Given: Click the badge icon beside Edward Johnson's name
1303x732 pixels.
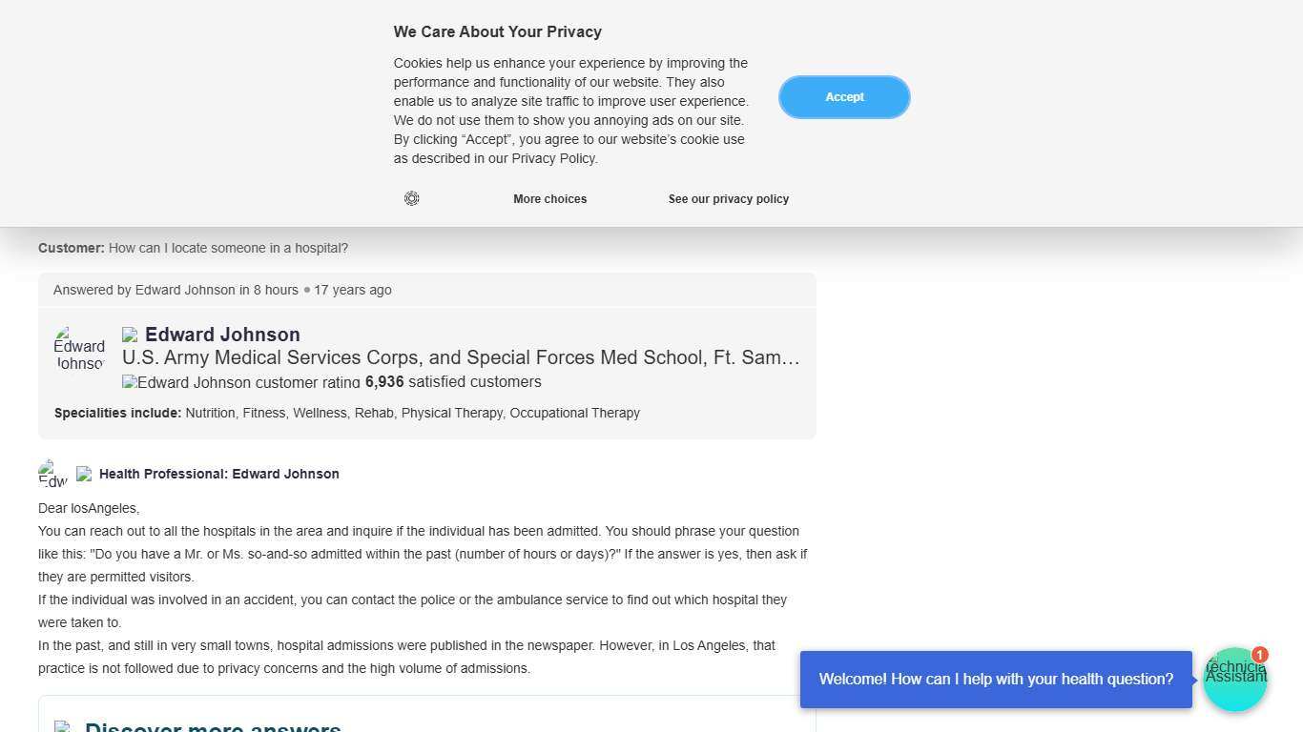Looking at the screenshot, I should pos(131,335).
